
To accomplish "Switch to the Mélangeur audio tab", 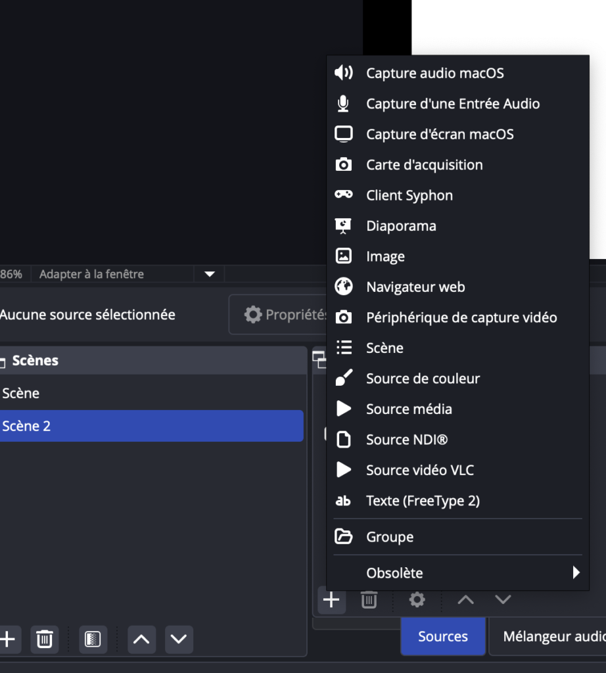I will pyautogui.click(x=548, y=636).
